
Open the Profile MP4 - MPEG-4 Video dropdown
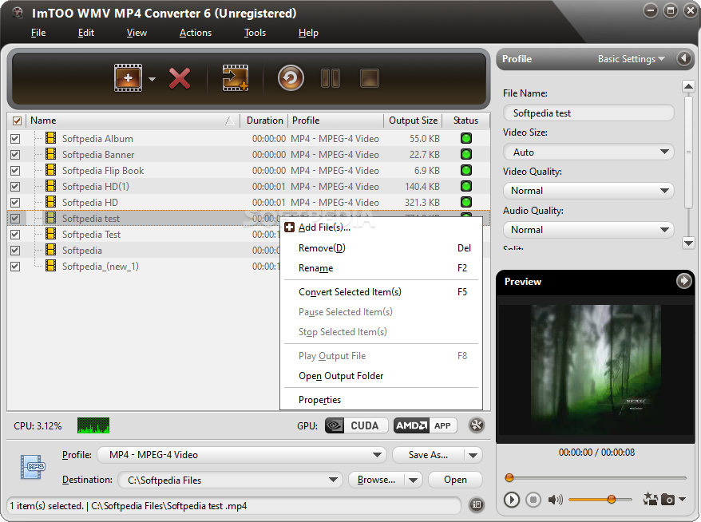pos(242,455)
